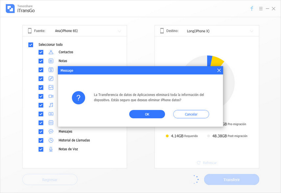The image size is (281, 193).
Task: Click the Transferir button
Action: coord(232,180)
